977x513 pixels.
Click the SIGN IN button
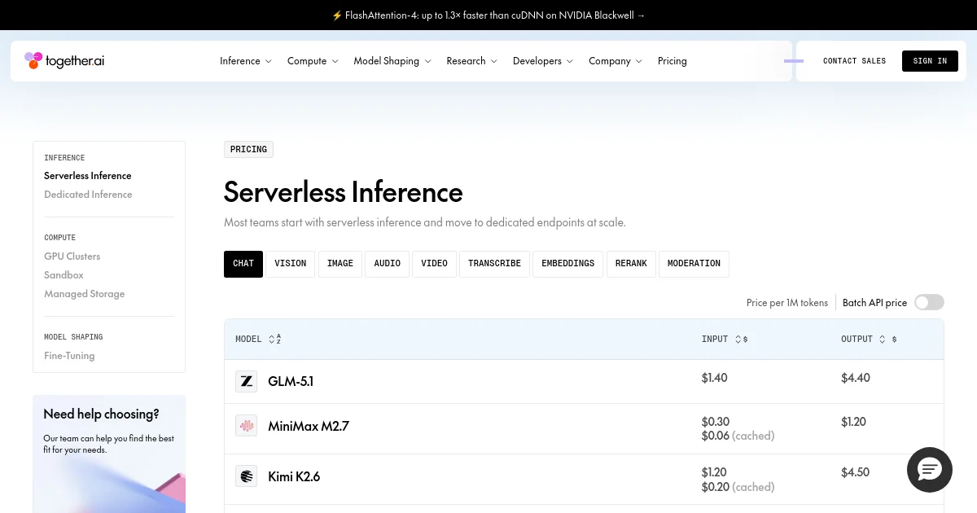pos(930,61)
